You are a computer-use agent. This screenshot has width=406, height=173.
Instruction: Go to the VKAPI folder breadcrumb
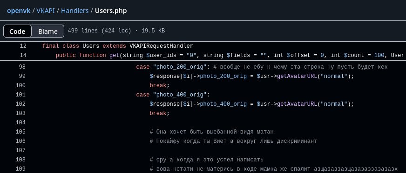[46, 11]
